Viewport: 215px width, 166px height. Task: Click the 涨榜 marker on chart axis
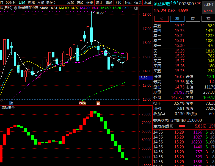pyautogui.click(x=82, y=103)
